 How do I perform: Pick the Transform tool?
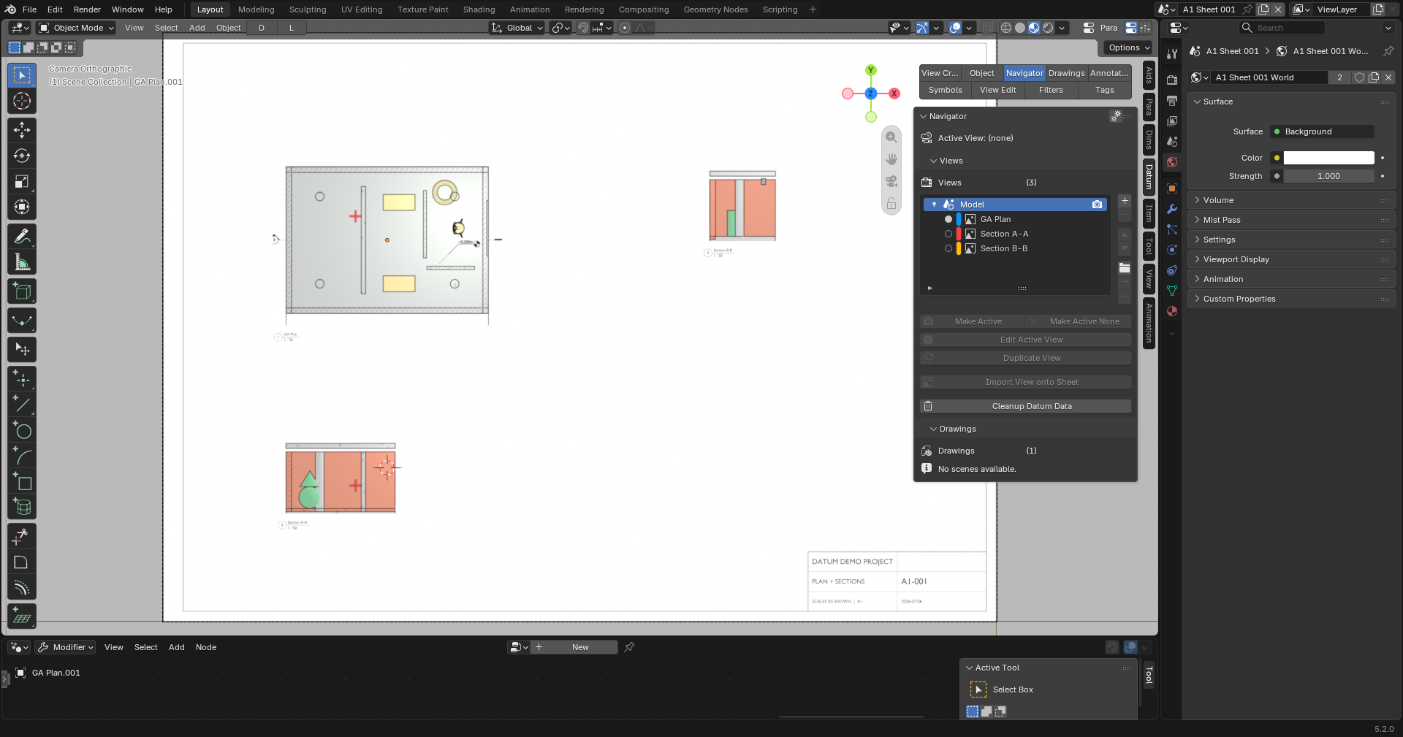(22, 207)
